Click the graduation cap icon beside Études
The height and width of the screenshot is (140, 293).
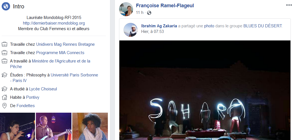point(4,75)
